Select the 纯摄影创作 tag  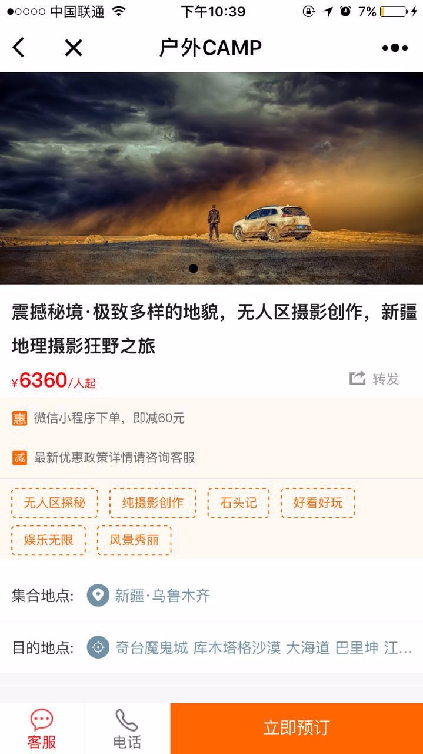coord(153,502)
